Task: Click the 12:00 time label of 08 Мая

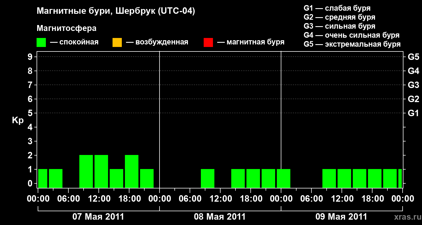Action: tap(220, 199)
